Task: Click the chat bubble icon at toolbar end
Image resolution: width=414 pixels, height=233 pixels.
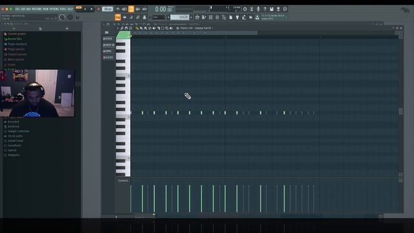Action: click(285, 9)
